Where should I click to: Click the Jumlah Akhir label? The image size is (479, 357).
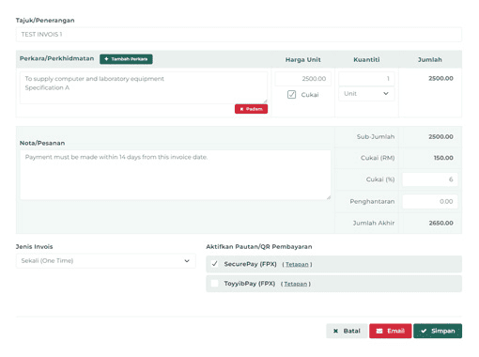(x=374, y=223)
